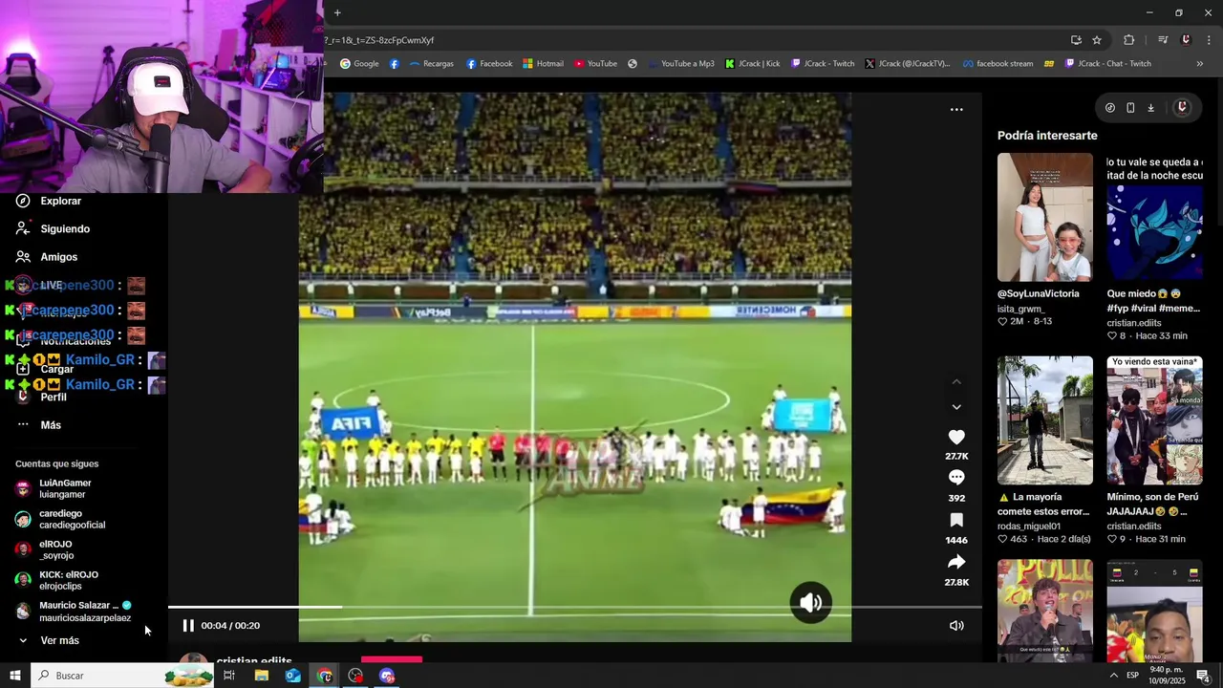The width and height of the screenshot is (1223, 688).
Task: Open the JCrack - Twitch bookmark
Action: point(823,64)
